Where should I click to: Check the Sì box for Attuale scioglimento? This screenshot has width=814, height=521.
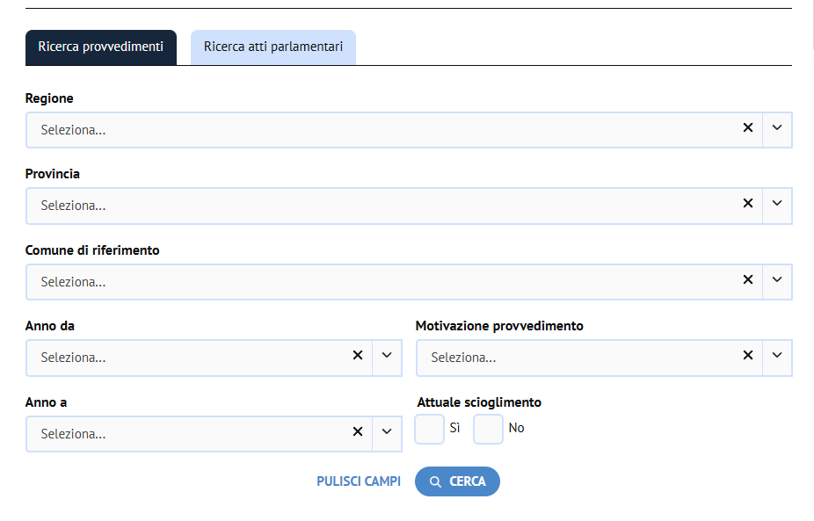[429, 429]
